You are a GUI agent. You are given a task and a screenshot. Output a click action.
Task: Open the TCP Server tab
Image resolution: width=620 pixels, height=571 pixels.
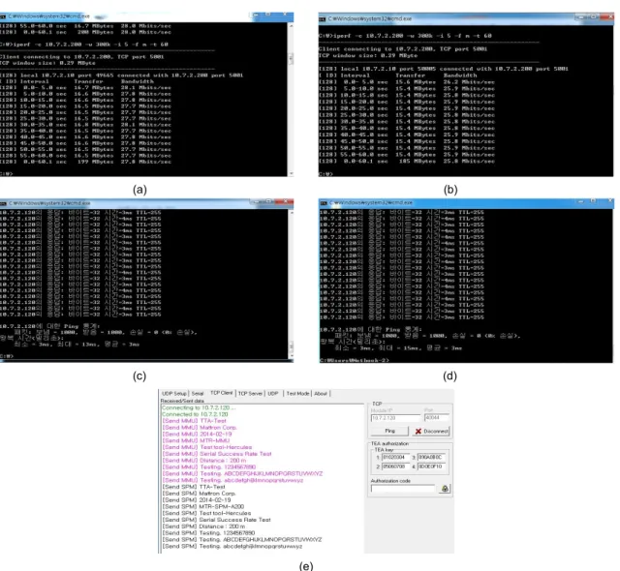(250, 394)
